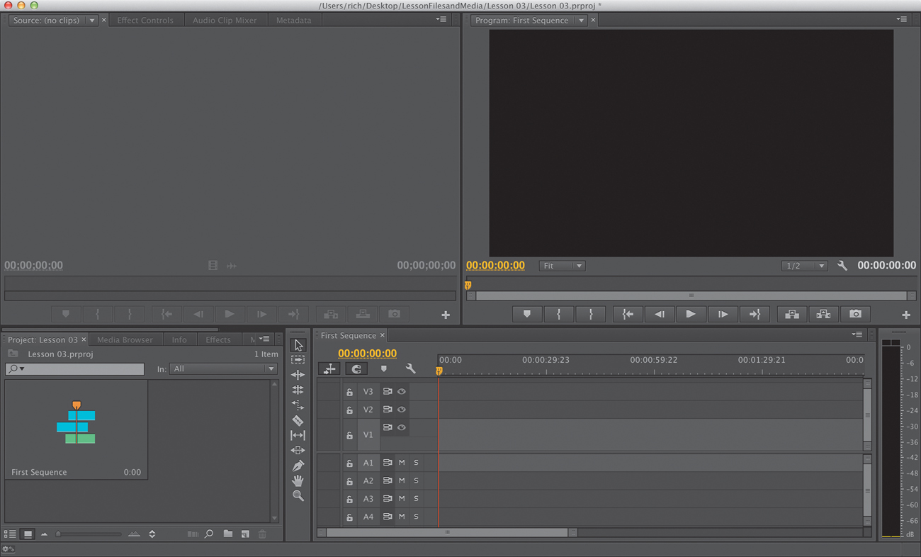
Task: Switch to Effects tab
Action: pos(218,339)
